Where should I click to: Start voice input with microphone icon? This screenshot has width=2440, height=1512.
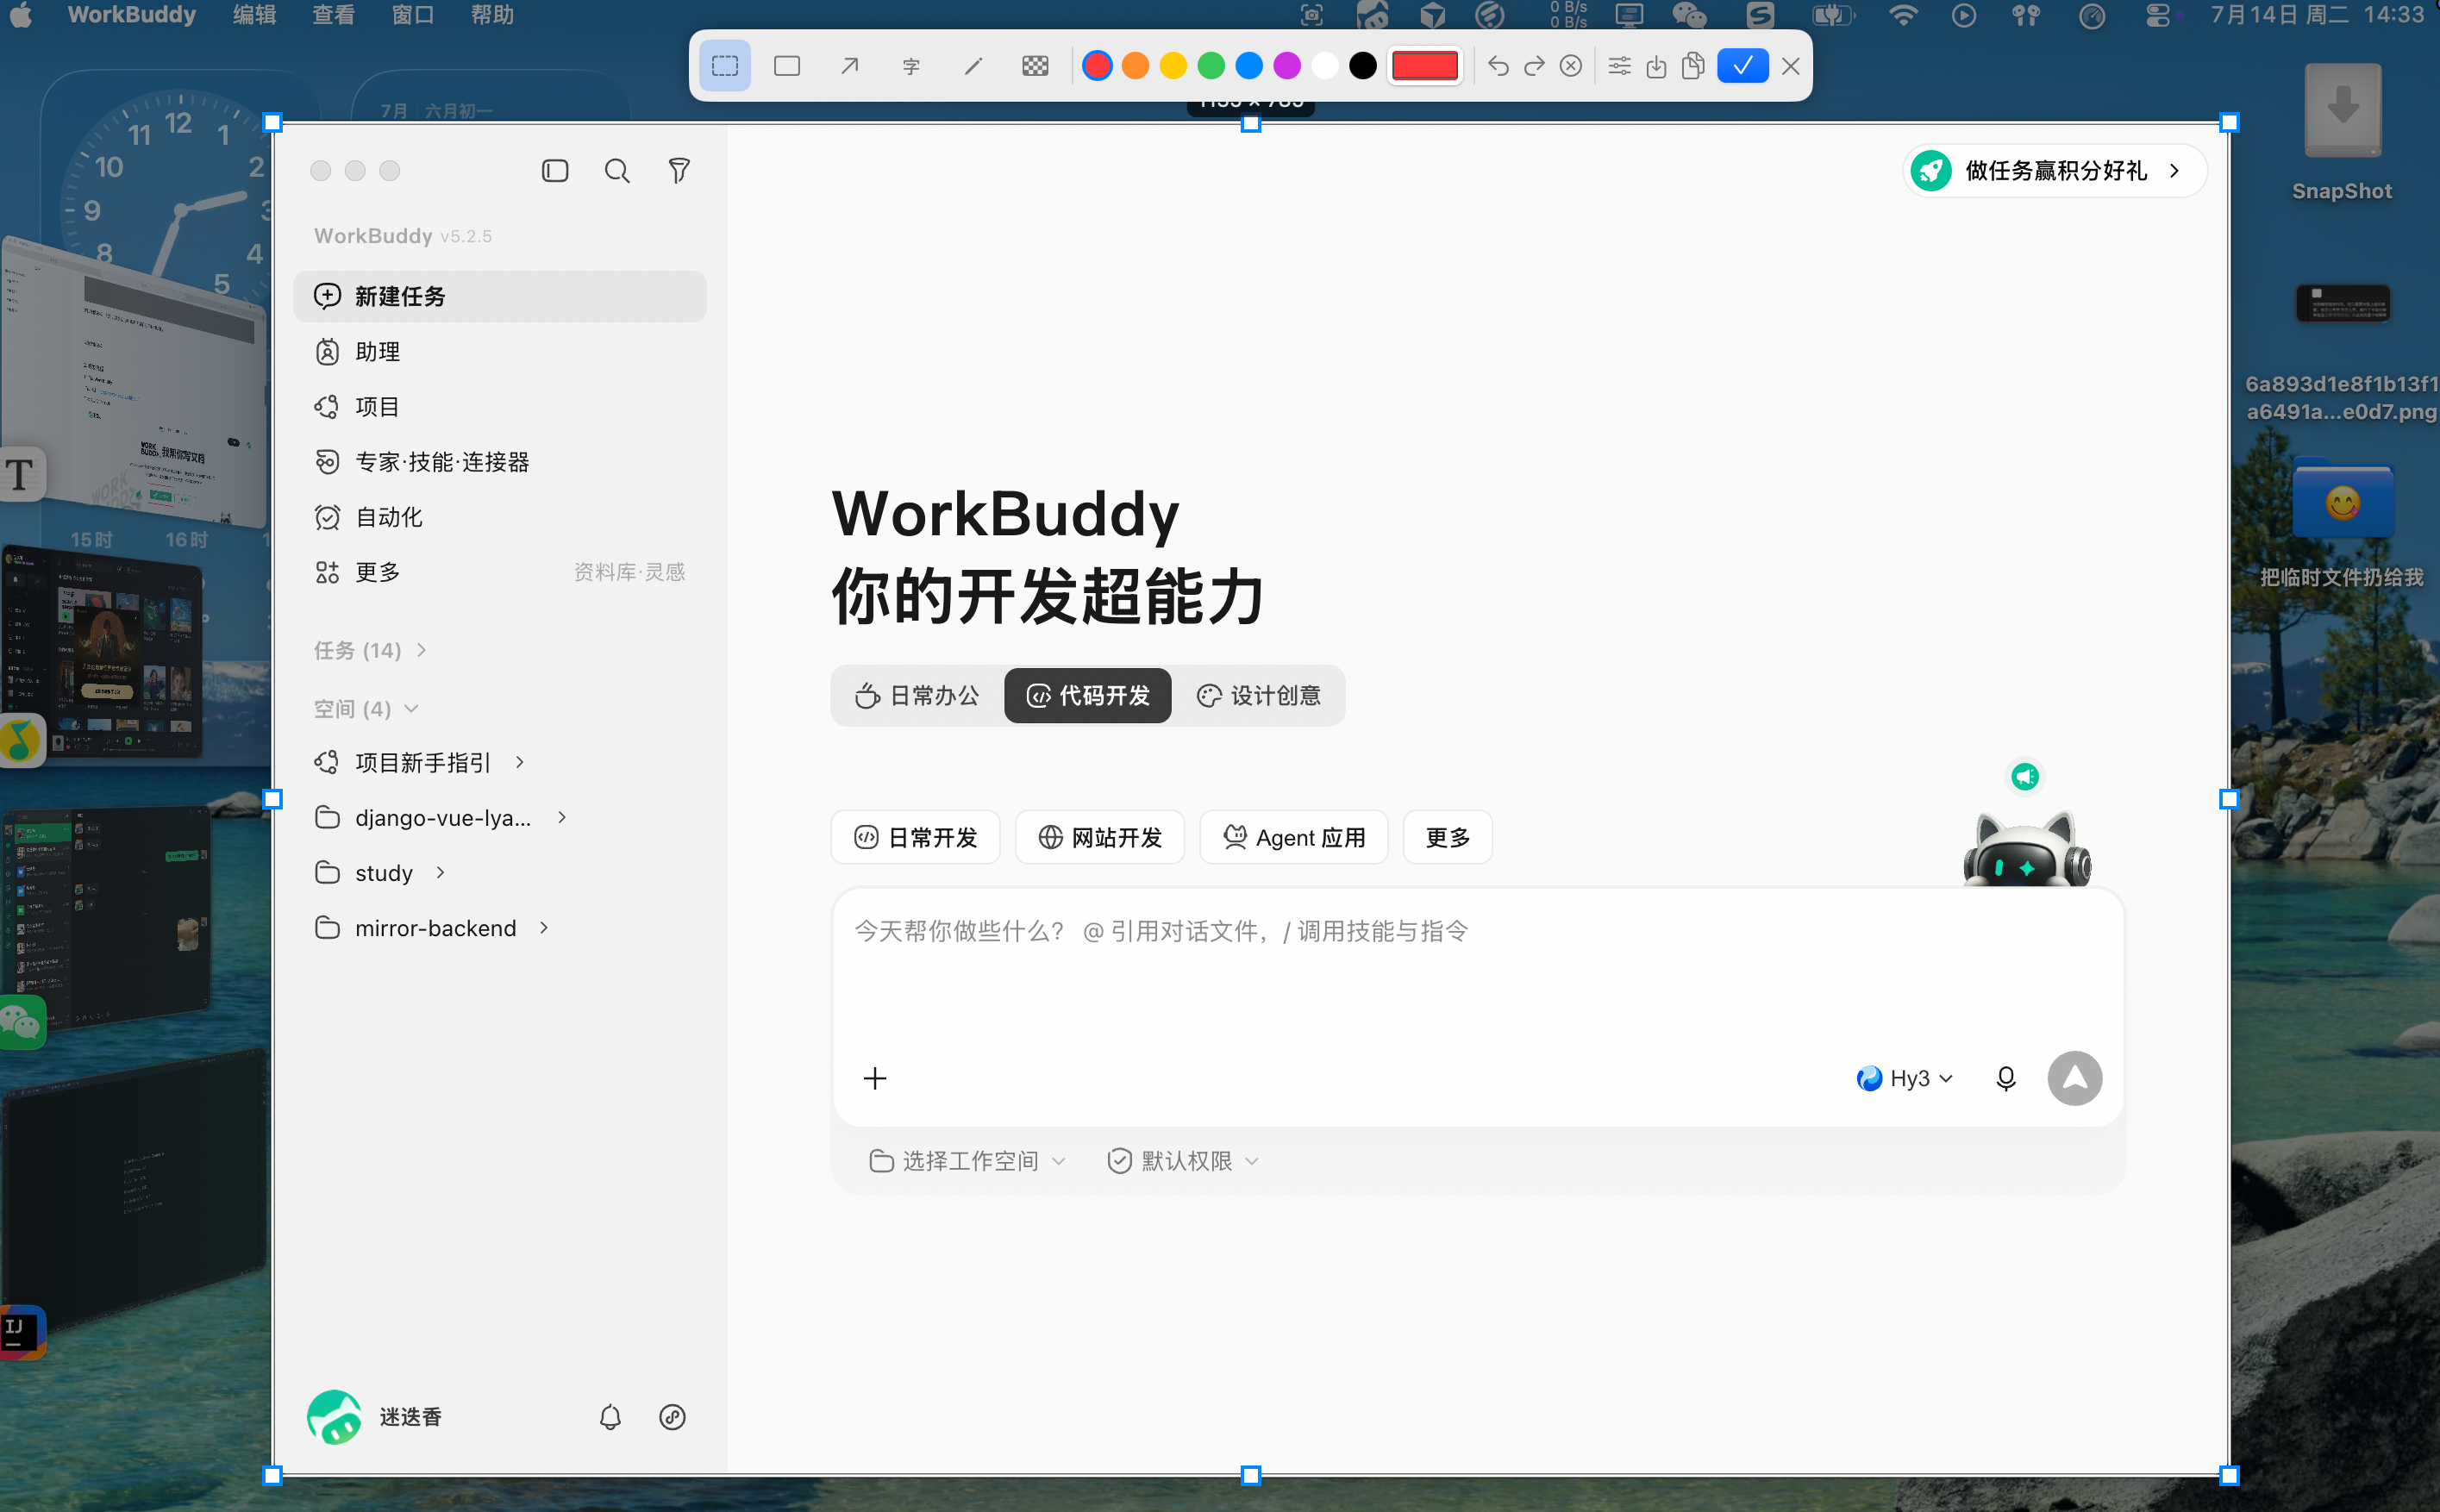[x=2005, y=1078]
